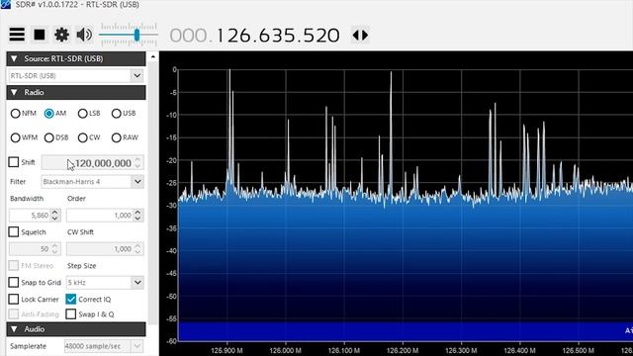Click the 126.000 M frequency axis label
633x356 pixels.
pyautogui.click(x=286, y=350)
